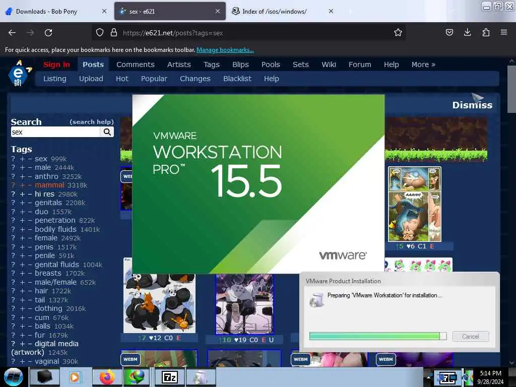
Task: Click Help in the top navigation row
Action: (391, 64)
